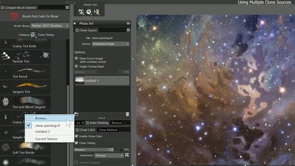
Task: Open the Photo Art color palette icon
Action: point(88,12)
